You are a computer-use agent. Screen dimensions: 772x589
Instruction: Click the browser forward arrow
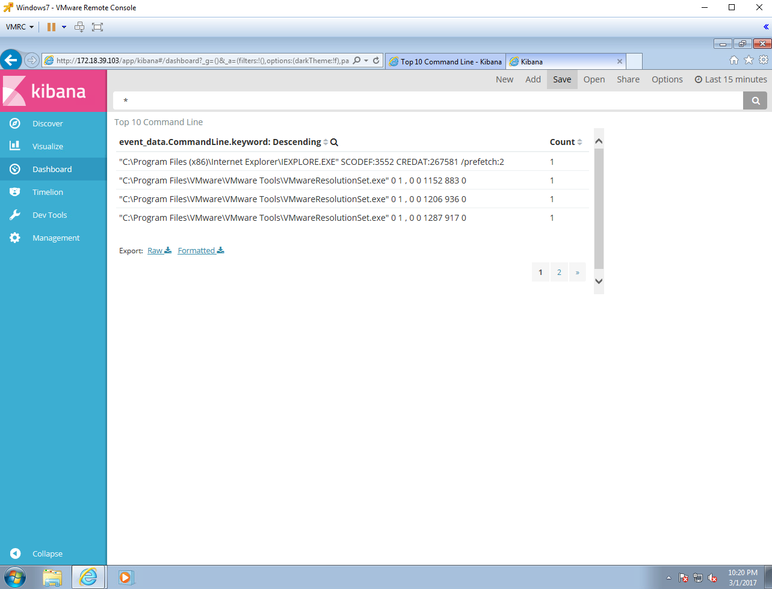pyautogui.click(x=31, y=60)
